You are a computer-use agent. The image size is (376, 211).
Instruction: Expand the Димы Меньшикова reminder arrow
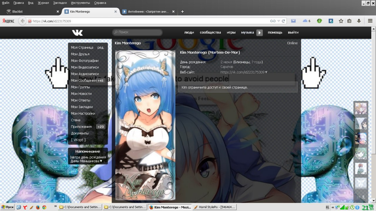coord(101,161)
